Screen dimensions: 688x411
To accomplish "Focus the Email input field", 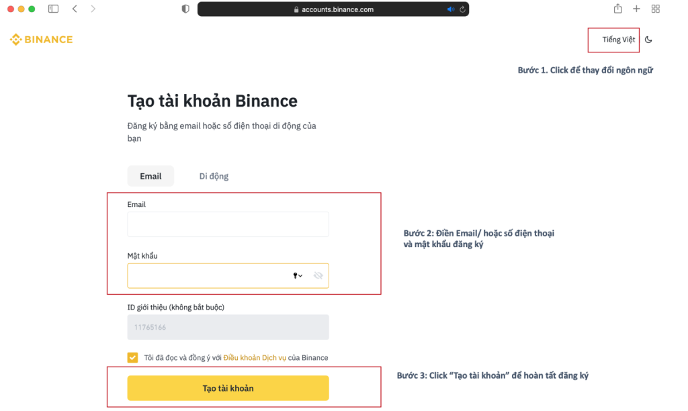I will click(228, 224).
